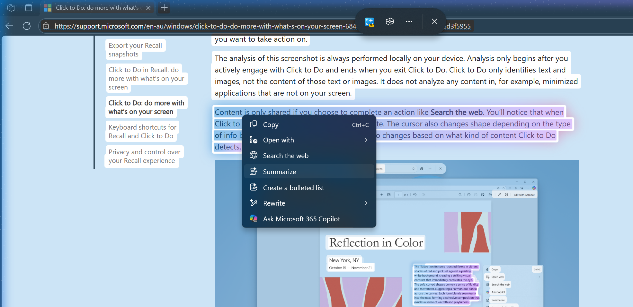Viewport: 633px width, 307px height.
Task: Open the three-dots more options menu
Action: (x=409, y=21)
